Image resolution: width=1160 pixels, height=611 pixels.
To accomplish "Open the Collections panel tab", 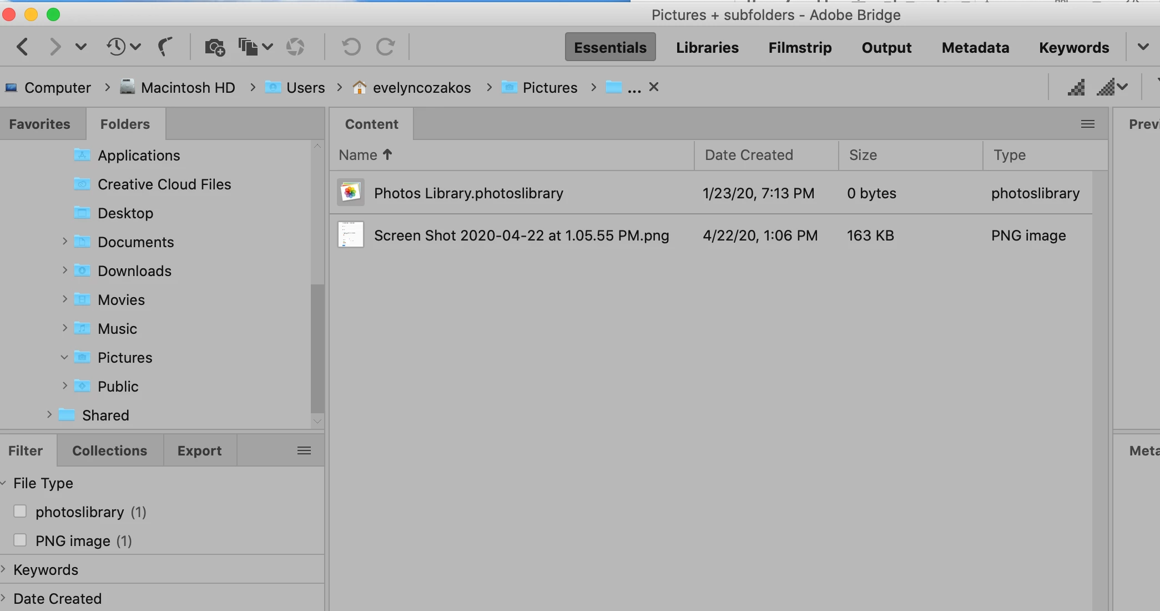I will pos(109,450).
